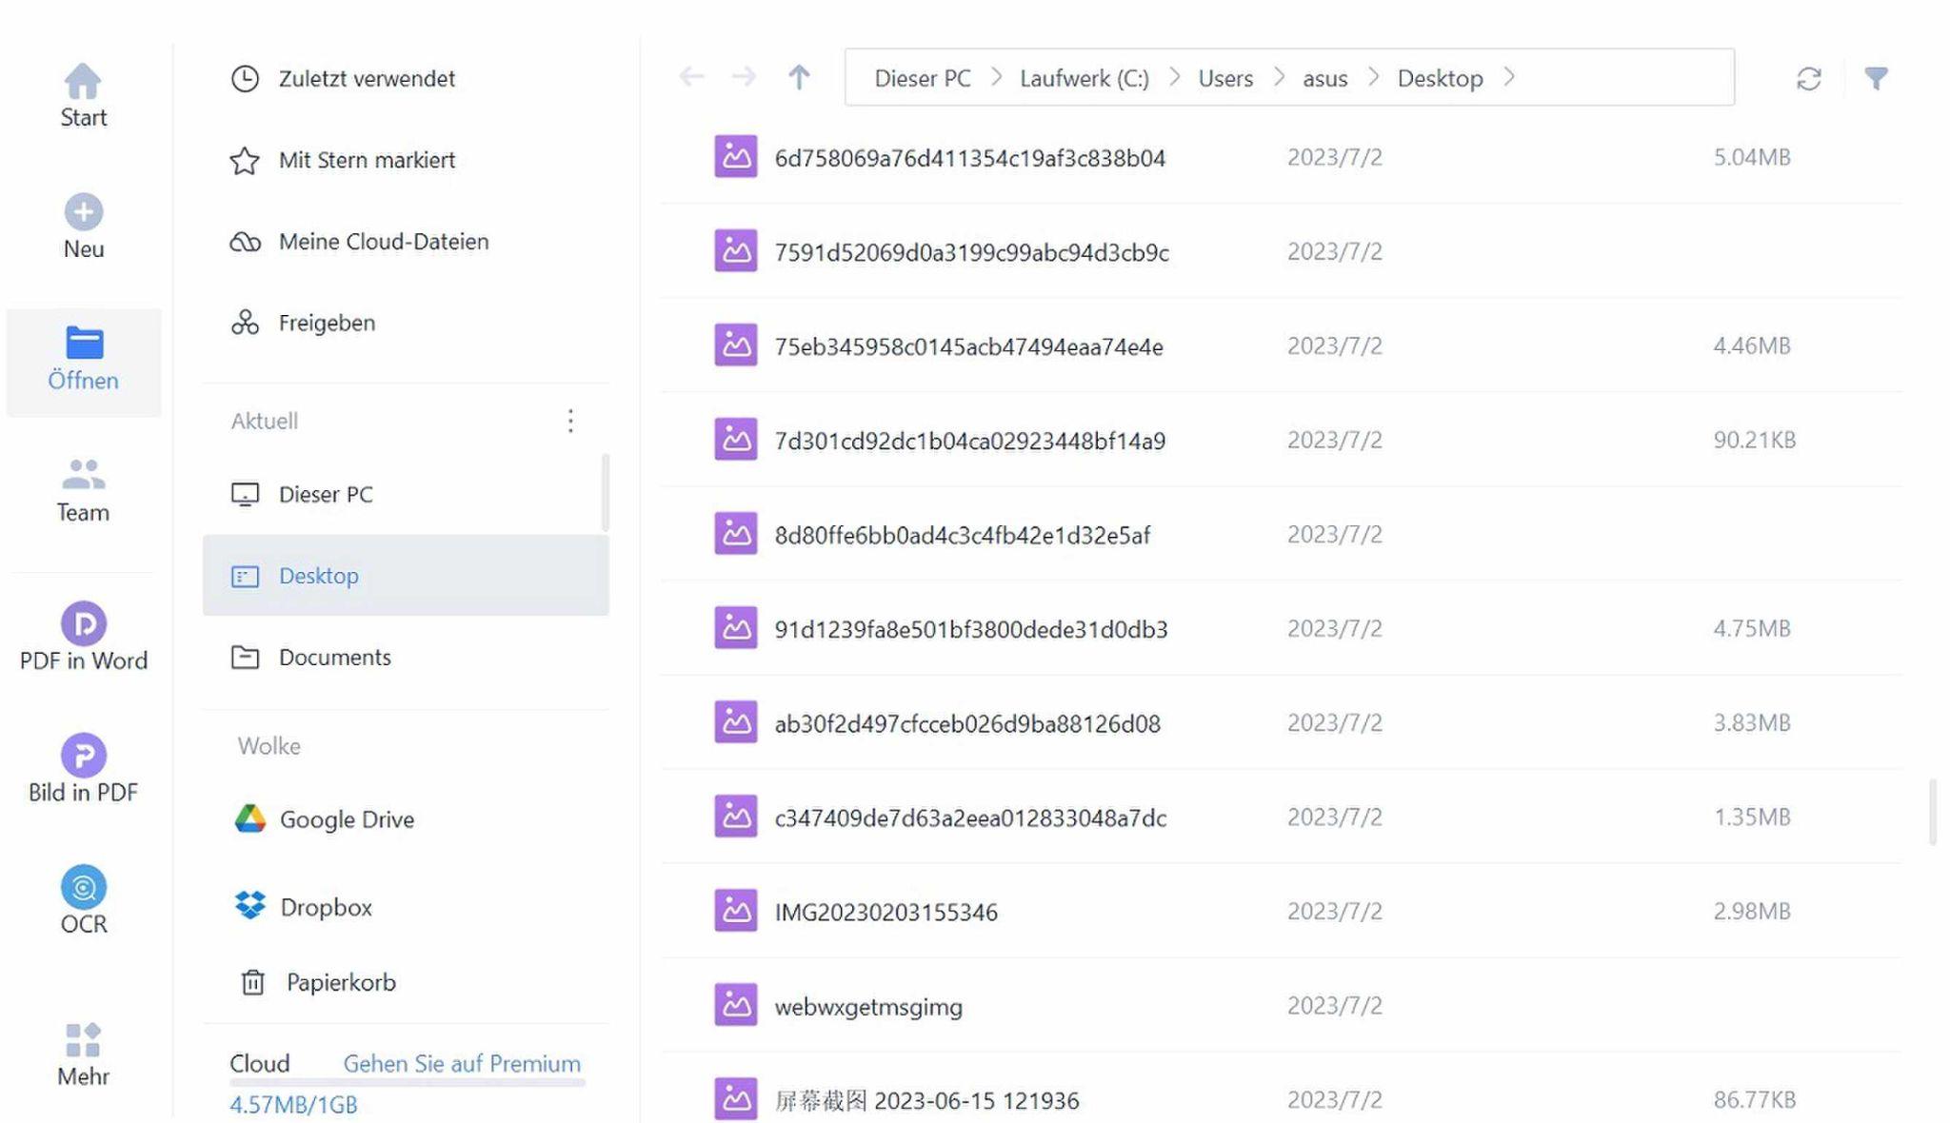Open the Team section
Image resolution: width=1950 pixels, height=1123 pixels.
coord(84,489)
